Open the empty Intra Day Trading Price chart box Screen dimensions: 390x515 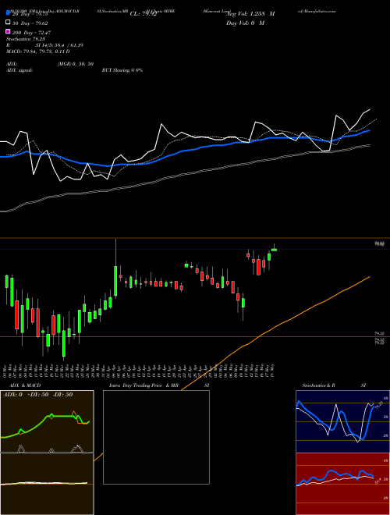pyautogui.click(x=156, y=437)
